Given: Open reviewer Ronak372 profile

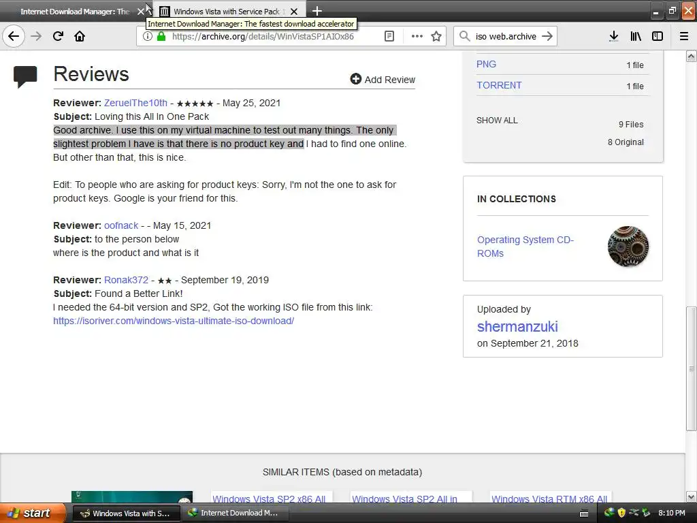Looking at the screenshot, I should point(126,280).
